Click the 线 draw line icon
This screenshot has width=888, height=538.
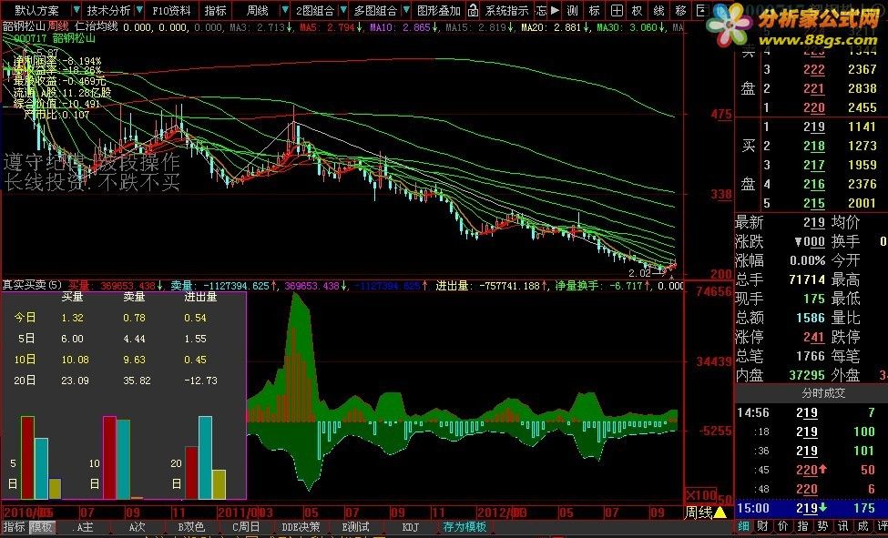pyautogui.click(x=658, y=10)
